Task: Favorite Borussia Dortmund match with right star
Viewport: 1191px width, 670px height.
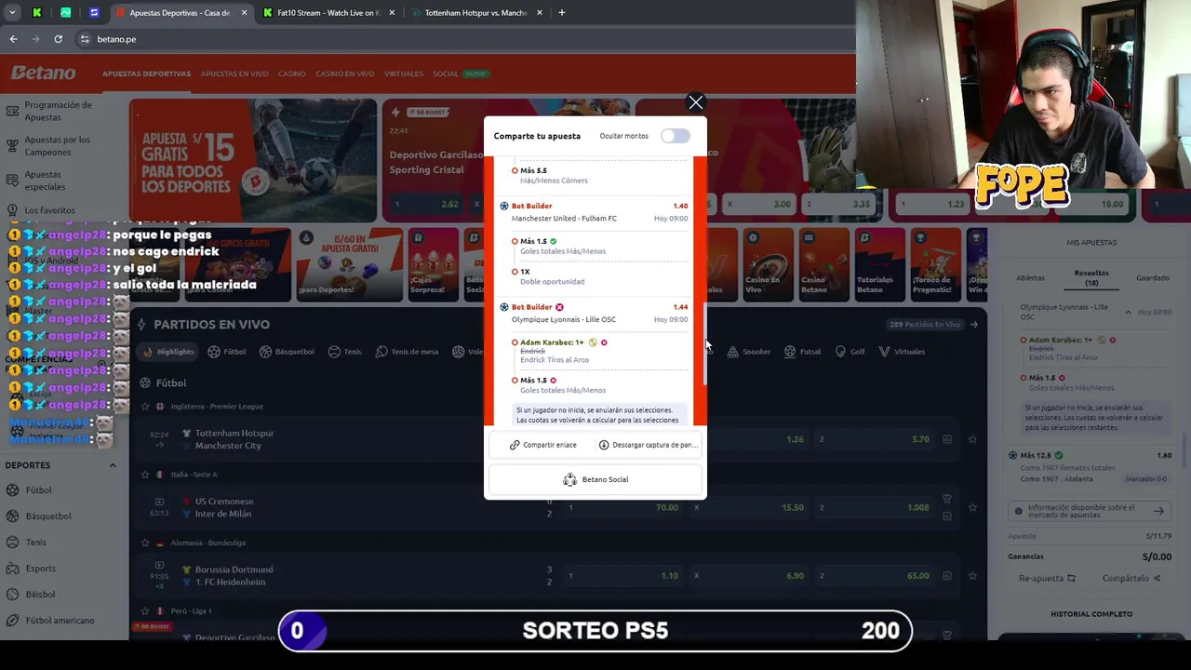Action: (x=972, y=576)
